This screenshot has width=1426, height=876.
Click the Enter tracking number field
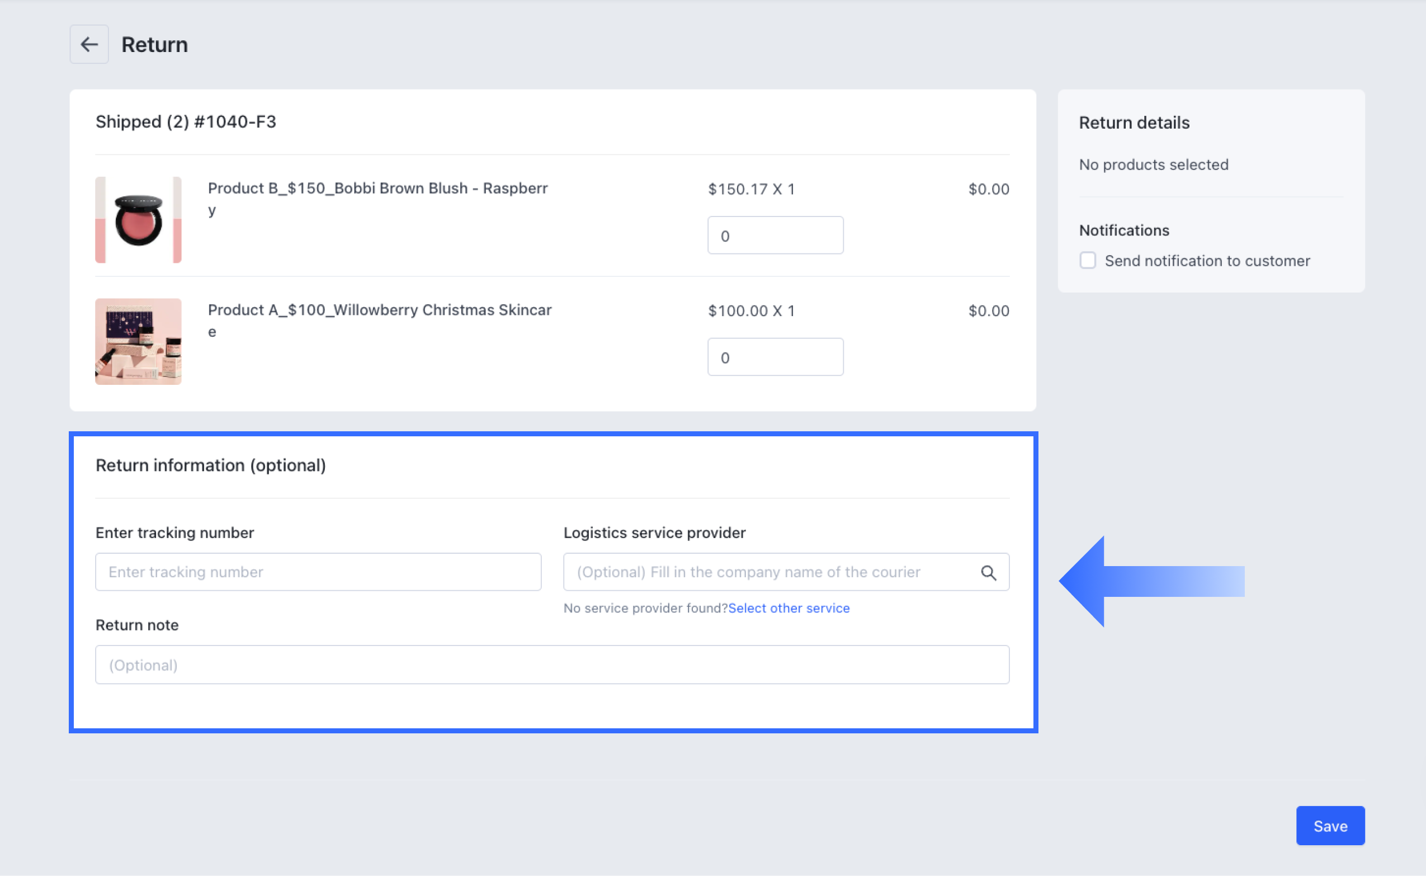tap(318, 572)
